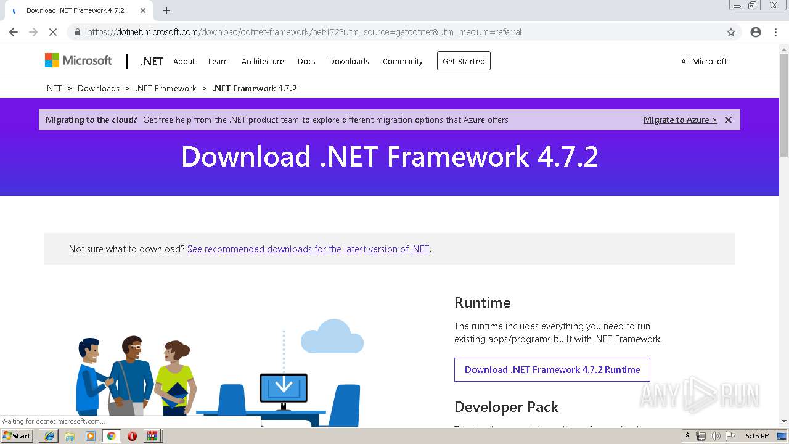Open the Chrome three-dot menu
The width and height of the screenshot is (789, 444).
[776, 32]
